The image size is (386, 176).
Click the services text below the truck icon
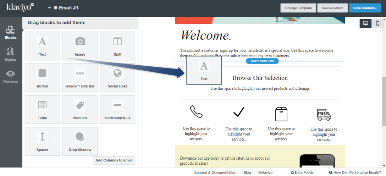pyautogui.click(x=324, y=134)
